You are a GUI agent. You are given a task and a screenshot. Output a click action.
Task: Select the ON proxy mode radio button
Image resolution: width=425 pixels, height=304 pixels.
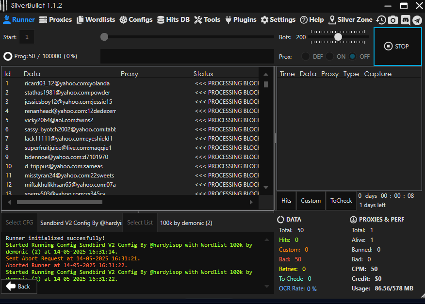point(330,56)
